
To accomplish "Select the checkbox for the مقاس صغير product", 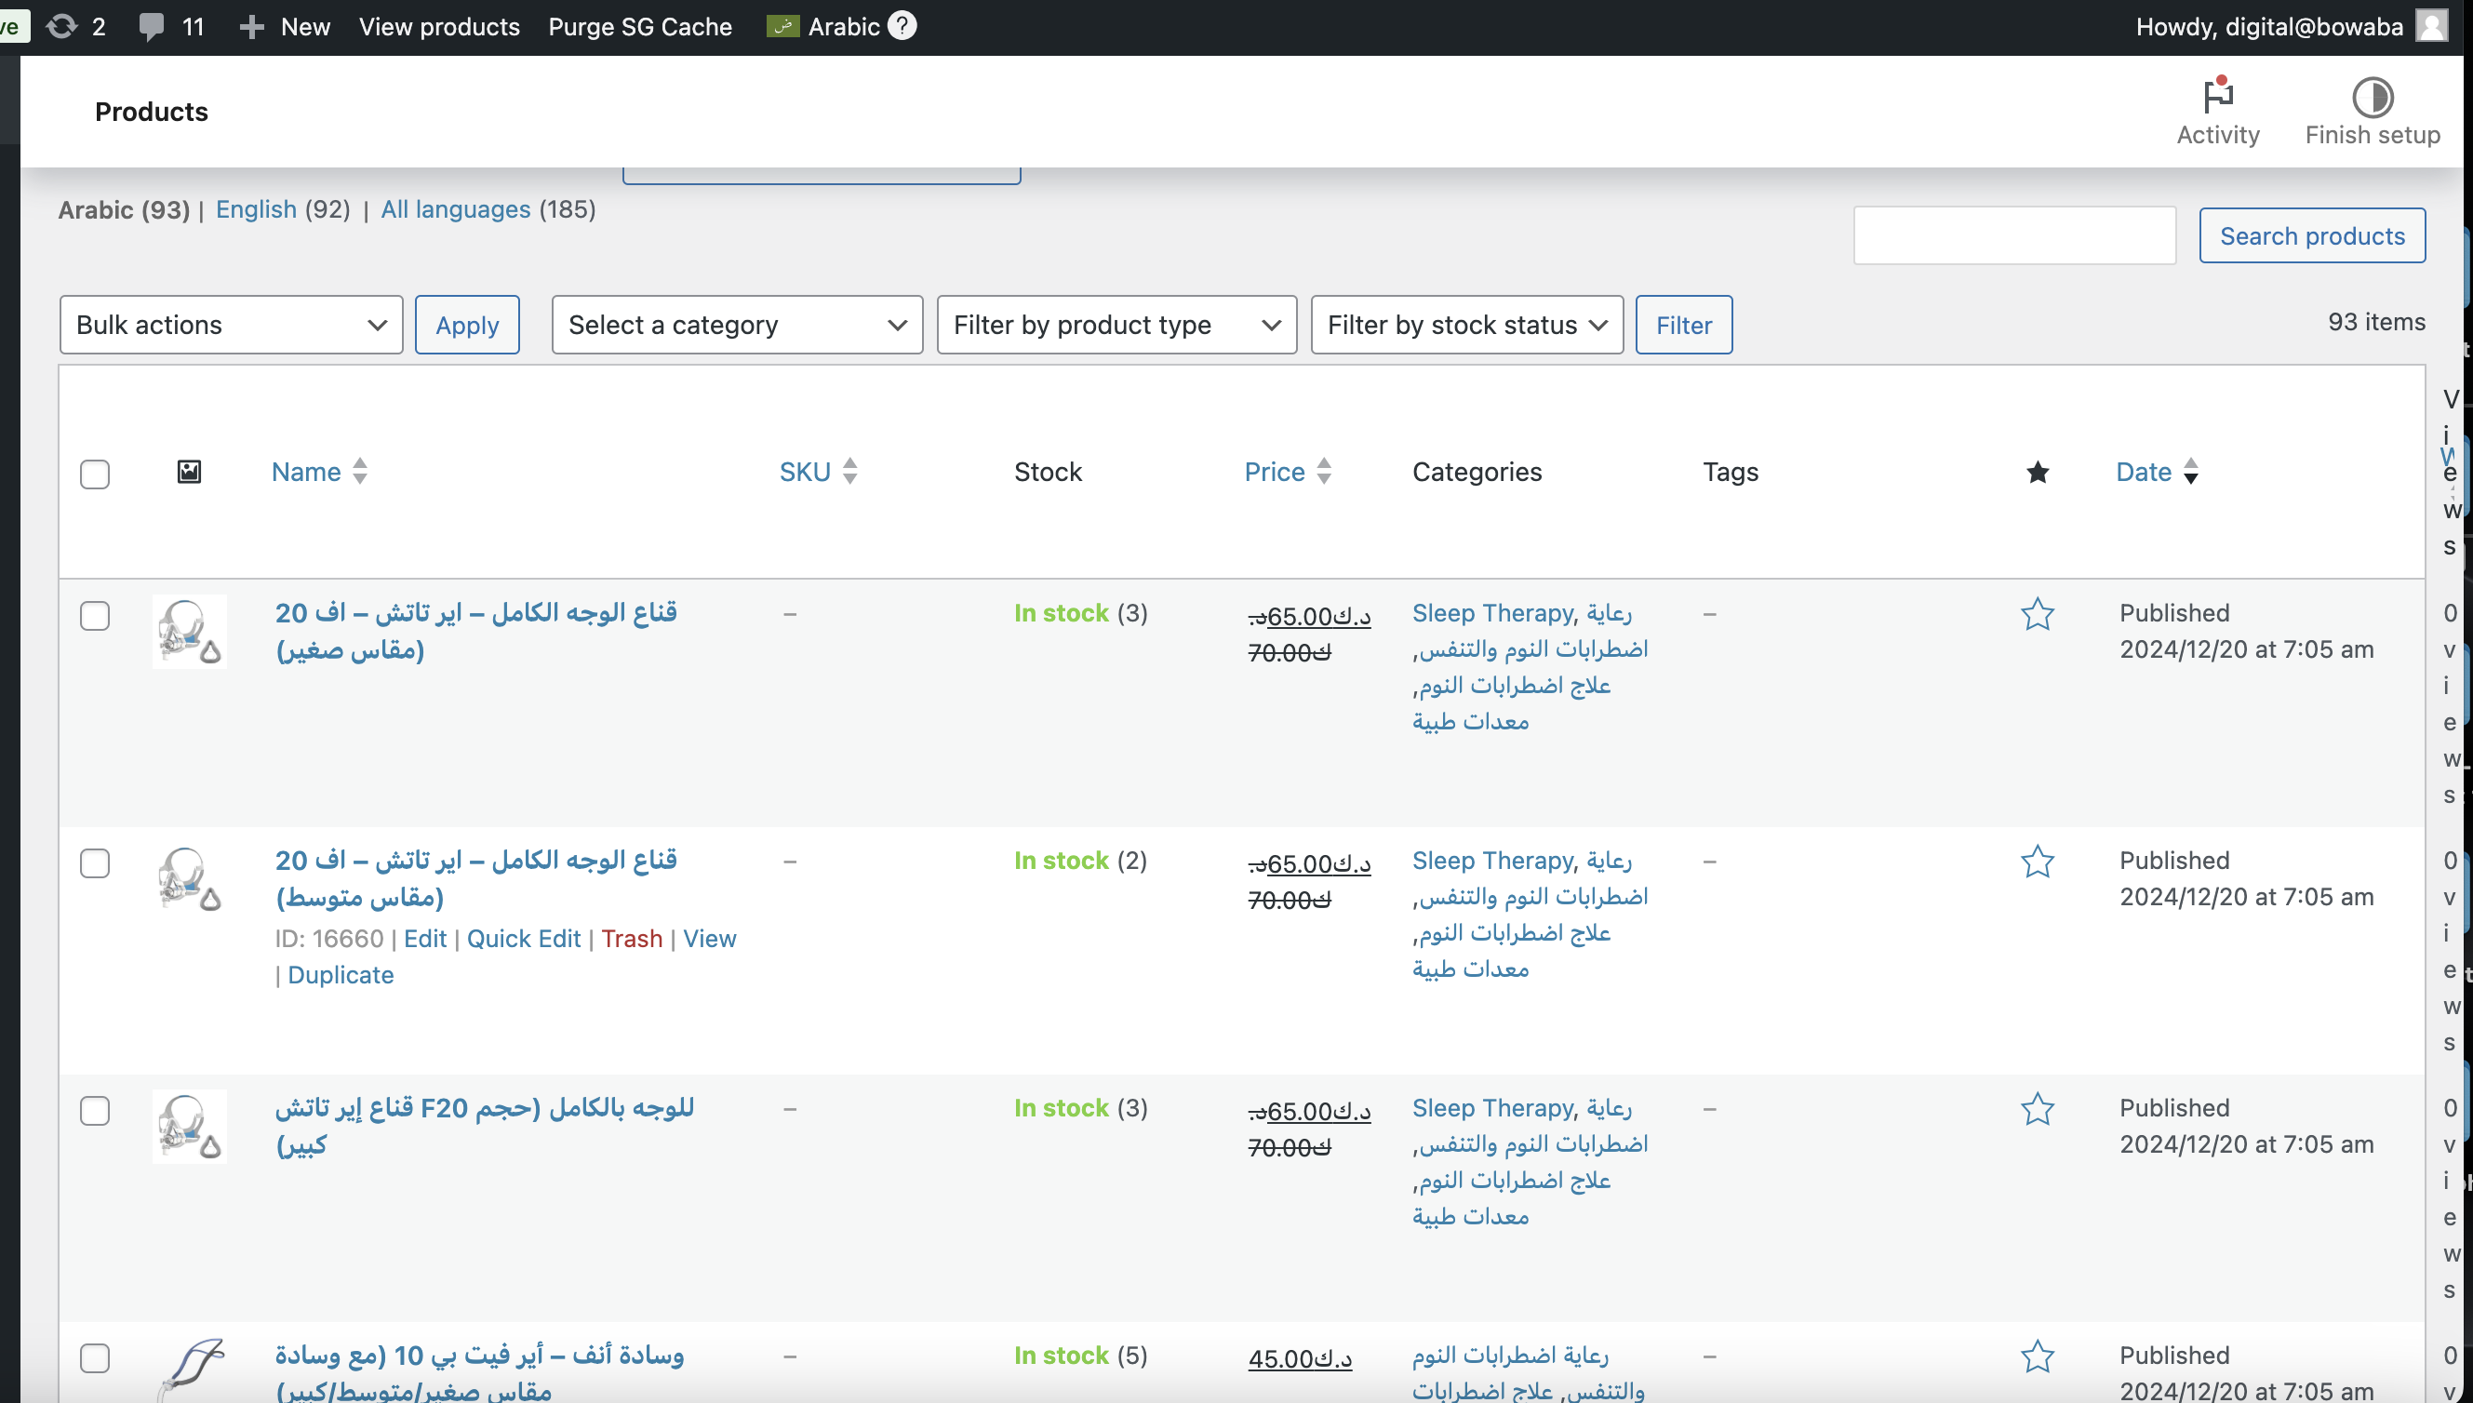I will tap(94, 616).
